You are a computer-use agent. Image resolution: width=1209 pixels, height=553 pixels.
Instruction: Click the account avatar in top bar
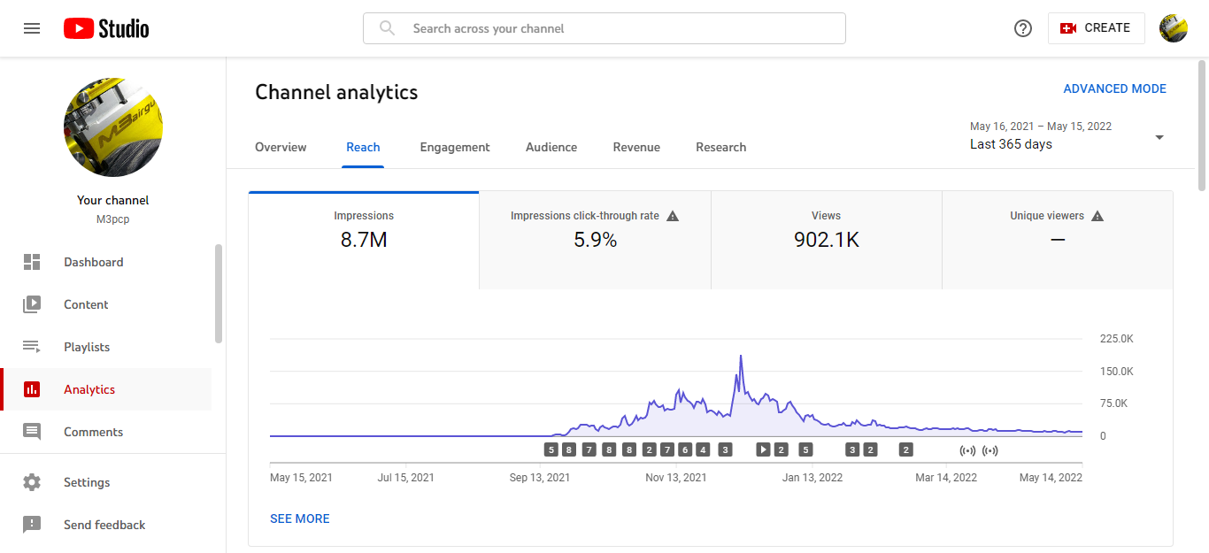(x=1173, y=28)
